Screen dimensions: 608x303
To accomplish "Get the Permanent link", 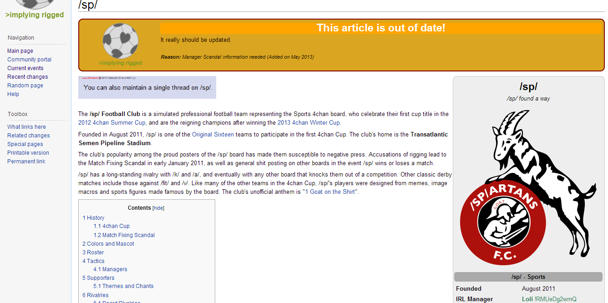I will click(x=26, y=162).
